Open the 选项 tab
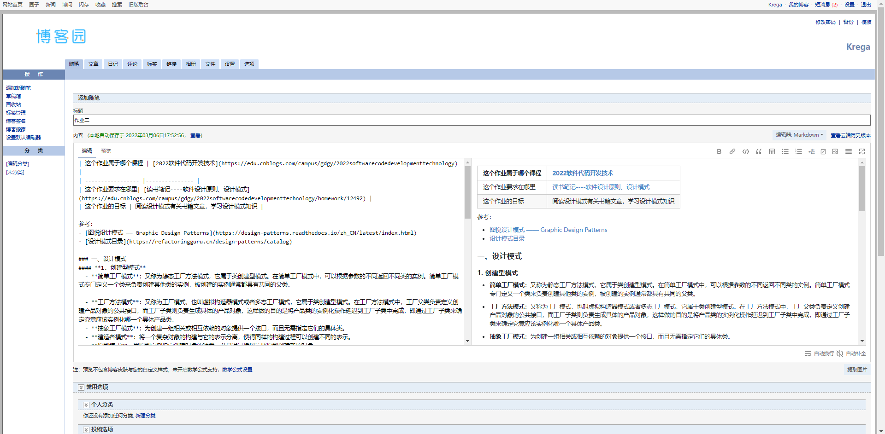Image resolution: width=885 pixels, height=434 pixels. click(x=249, y=64)
